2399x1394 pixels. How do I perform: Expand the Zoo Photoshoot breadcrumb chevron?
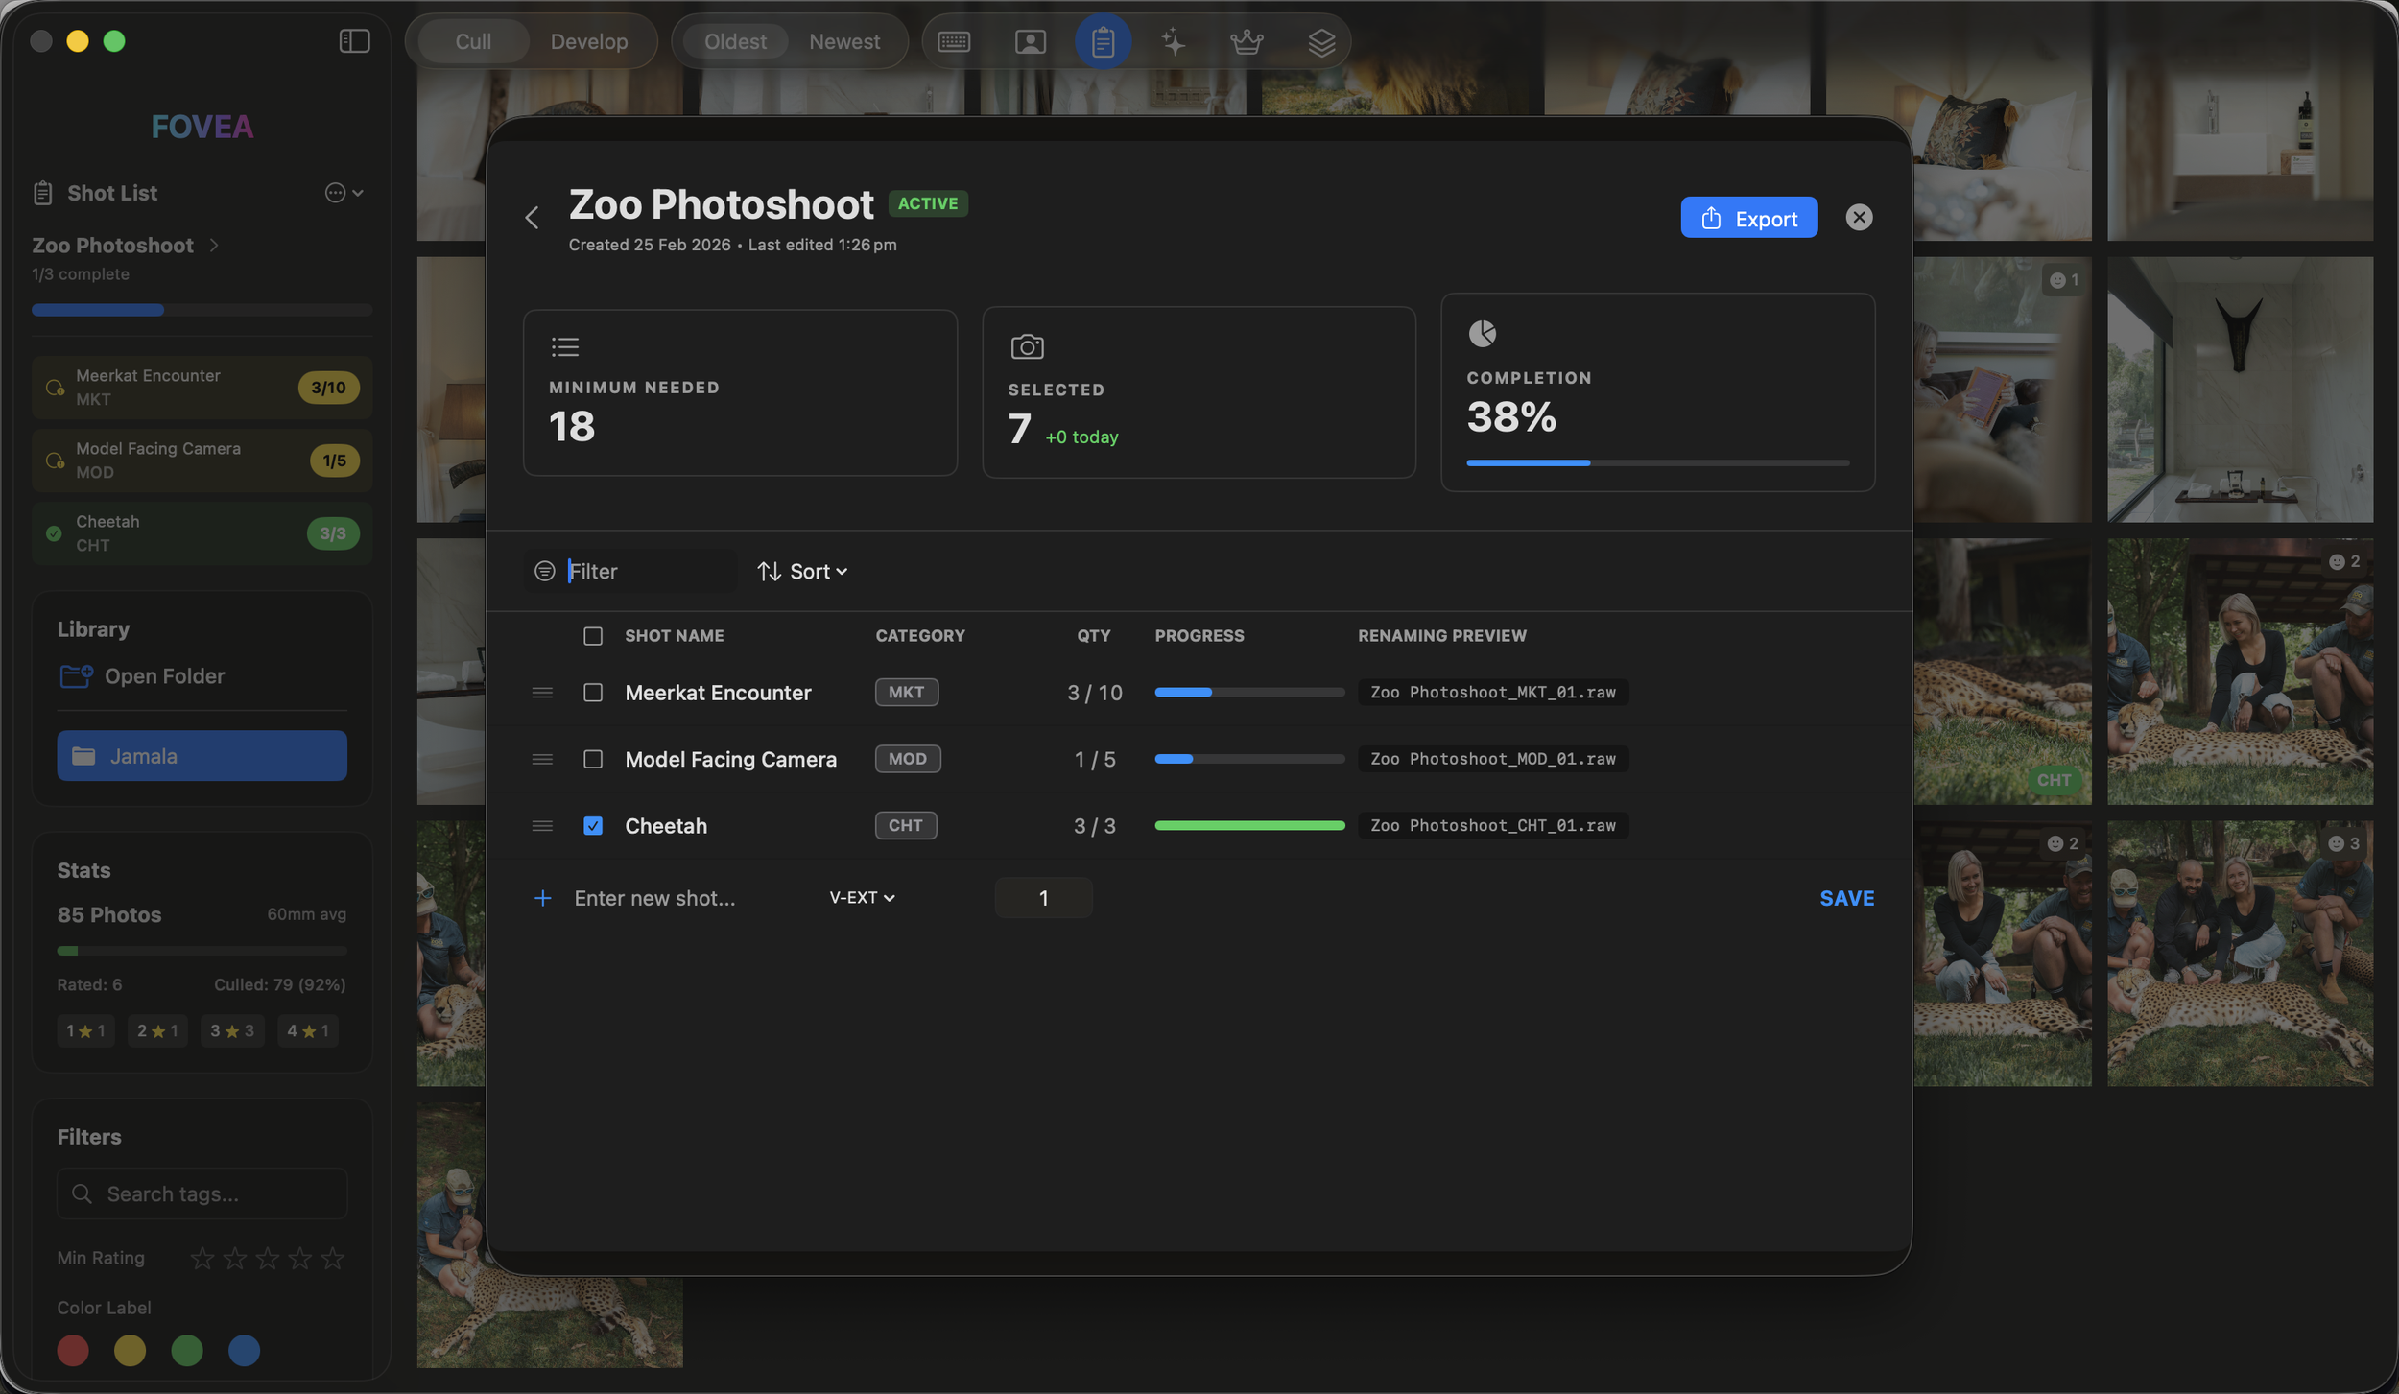coord(212,245)
